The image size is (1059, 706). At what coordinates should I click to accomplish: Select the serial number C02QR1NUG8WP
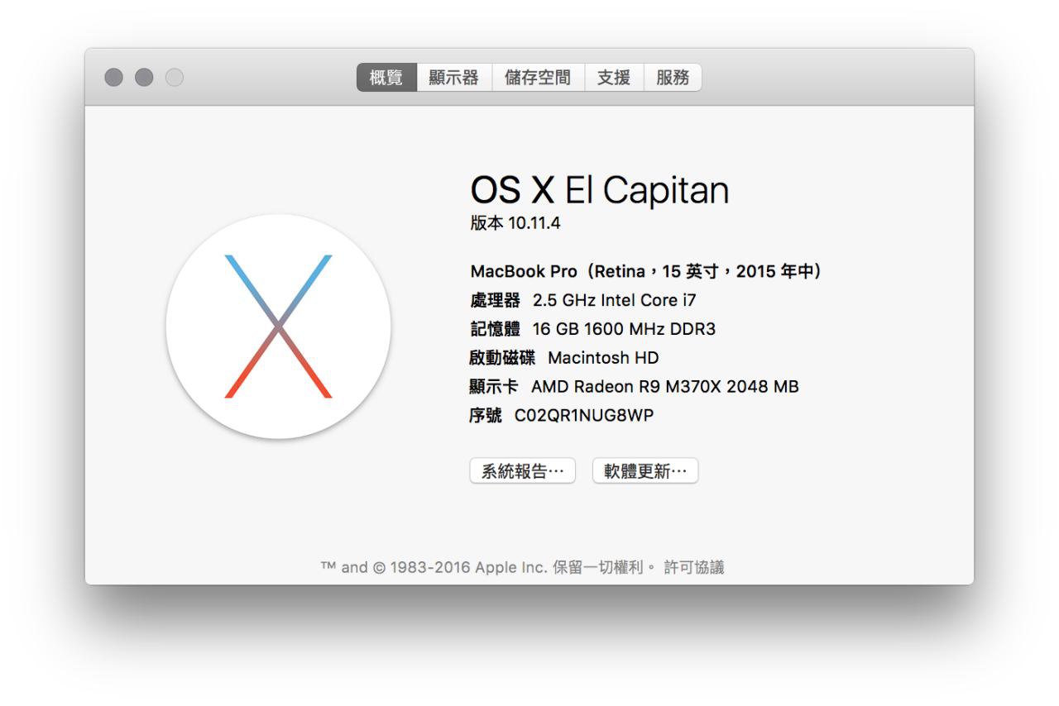[584, 415]
